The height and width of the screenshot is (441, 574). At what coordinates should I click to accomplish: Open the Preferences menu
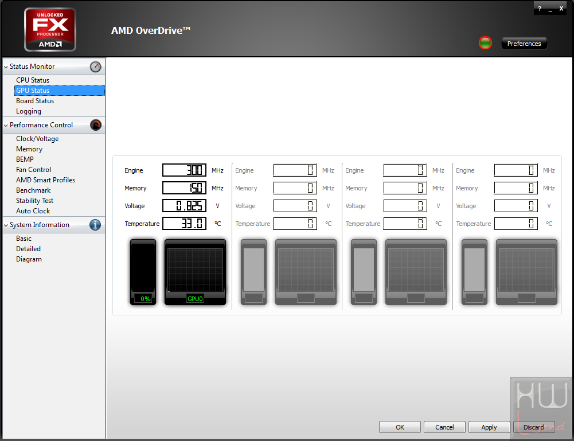pyautogui.click(x=524, y=43)
